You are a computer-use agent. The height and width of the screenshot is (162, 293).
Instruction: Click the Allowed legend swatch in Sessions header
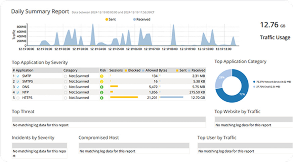pyautogui.click(x=143, y=70)
